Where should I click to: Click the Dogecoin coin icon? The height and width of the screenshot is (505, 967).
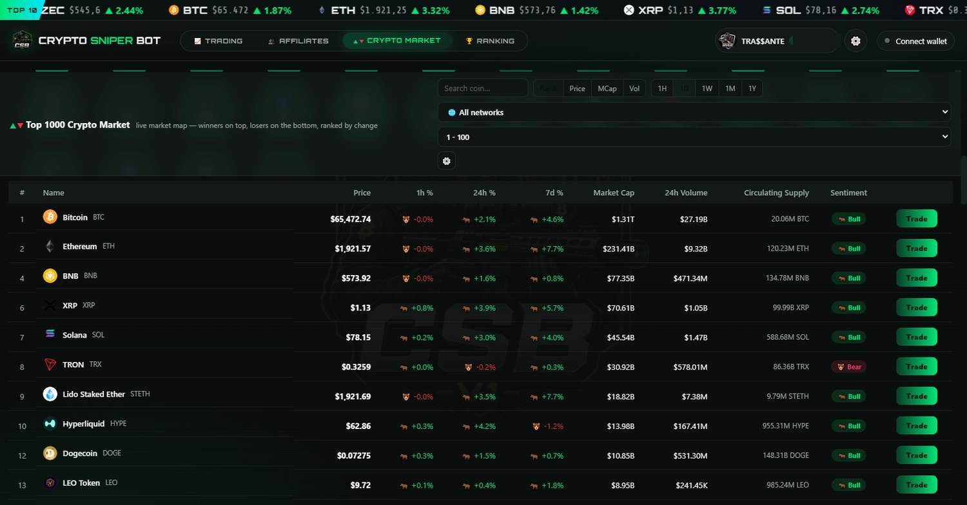pos(50,453)
